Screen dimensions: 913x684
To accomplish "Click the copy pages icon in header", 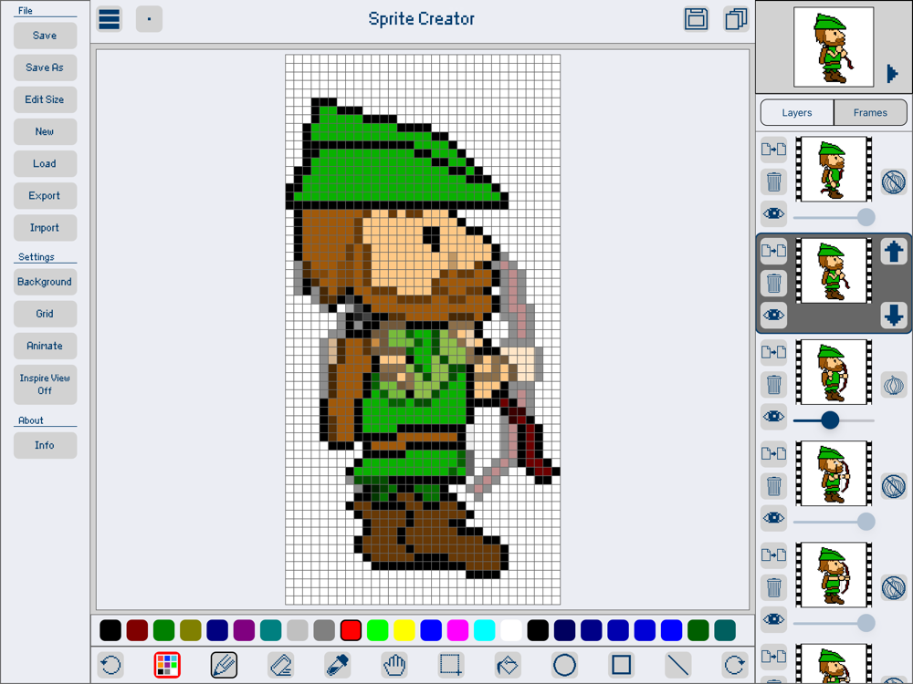I will pyautogui.click(x=736, y=19).
